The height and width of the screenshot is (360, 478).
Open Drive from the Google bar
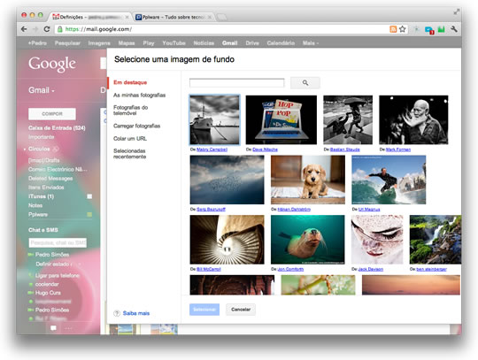click(252, 43)
